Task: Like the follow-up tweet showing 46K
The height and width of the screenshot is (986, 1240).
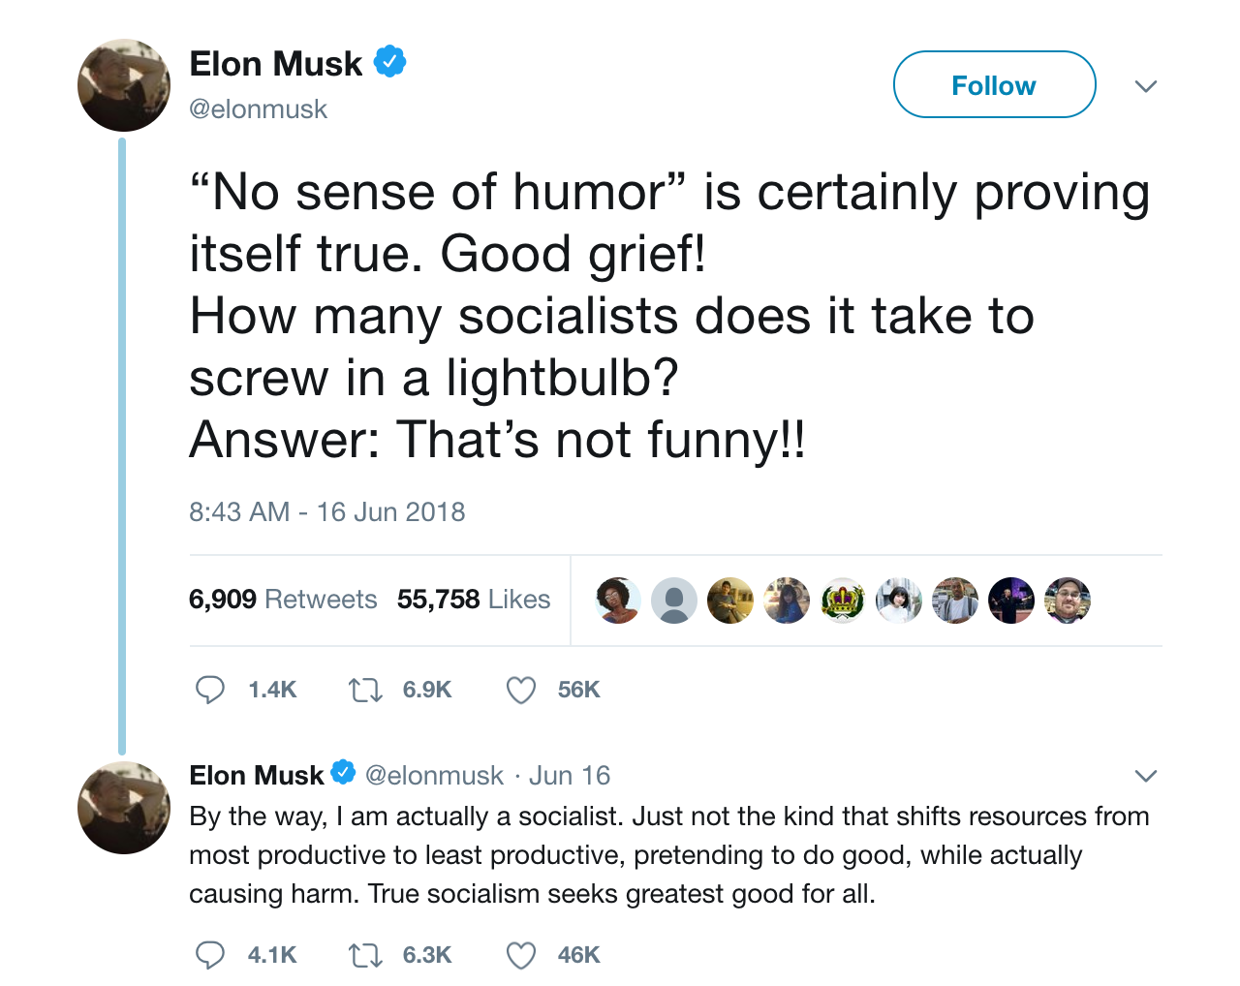Action: pyautogui.click(x=521, y=955)
